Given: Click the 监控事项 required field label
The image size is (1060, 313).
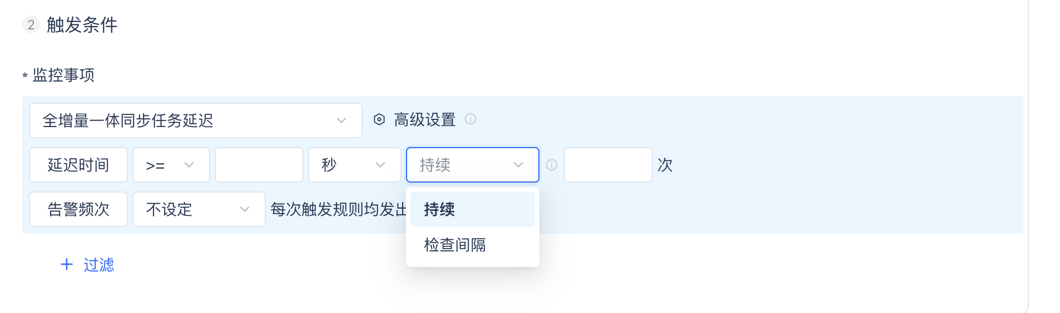Looking at the screenshot, I should pos(63,75).
